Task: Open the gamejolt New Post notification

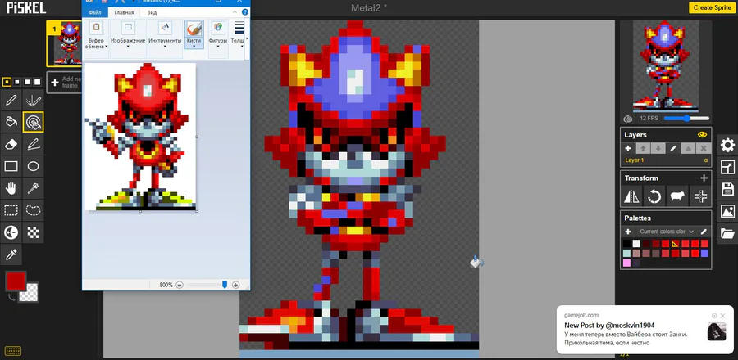Action: pos(643,330)
